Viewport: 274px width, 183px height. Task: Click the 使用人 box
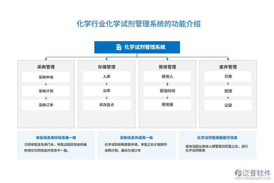167,77
